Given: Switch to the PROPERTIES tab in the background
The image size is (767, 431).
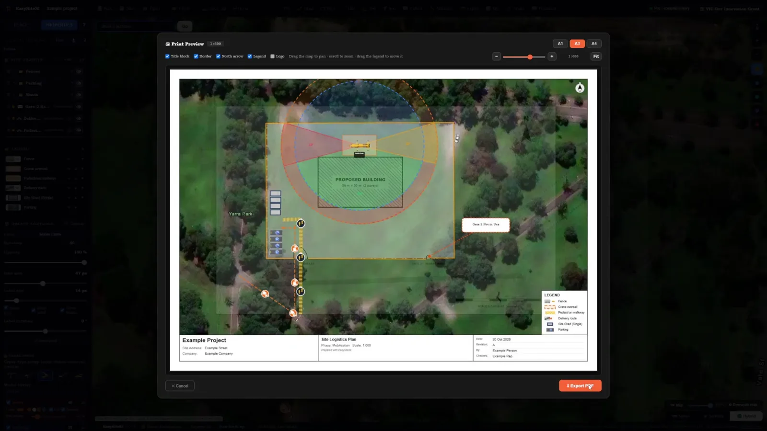Looking at the screenshot, I should pos(59,25).
